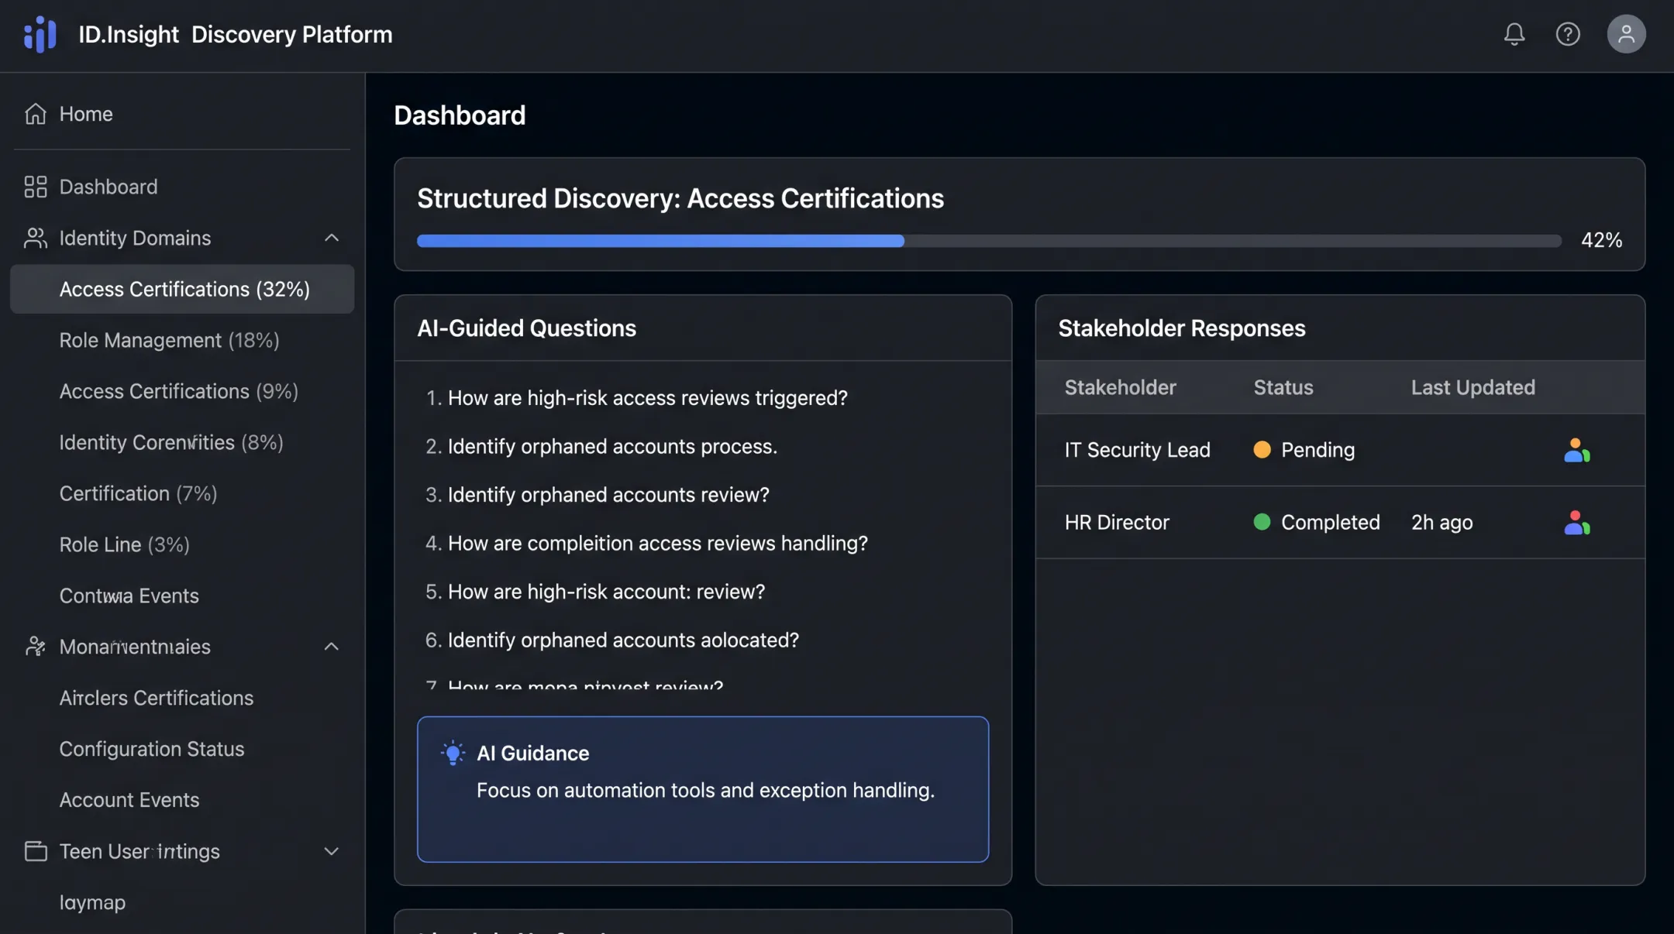Open the laymap item
This screenshot has height=934, width=1674.
92,902
